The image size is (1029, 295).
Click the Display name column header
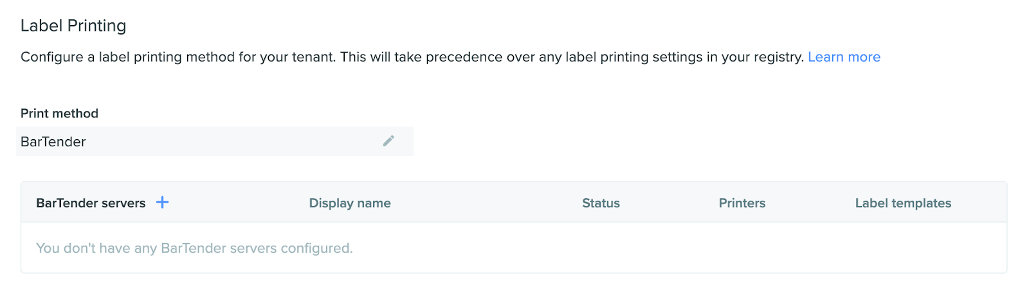point(350,203)
